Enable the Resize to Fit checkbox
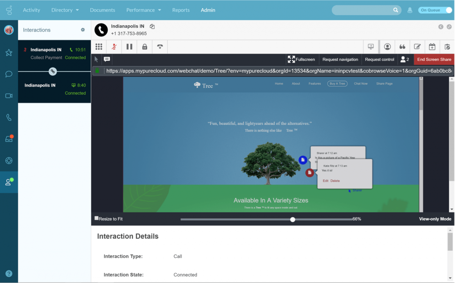Image resolution: width=455 pixels, height=283 pixels. pyautogui.click(x=97, y=218)
